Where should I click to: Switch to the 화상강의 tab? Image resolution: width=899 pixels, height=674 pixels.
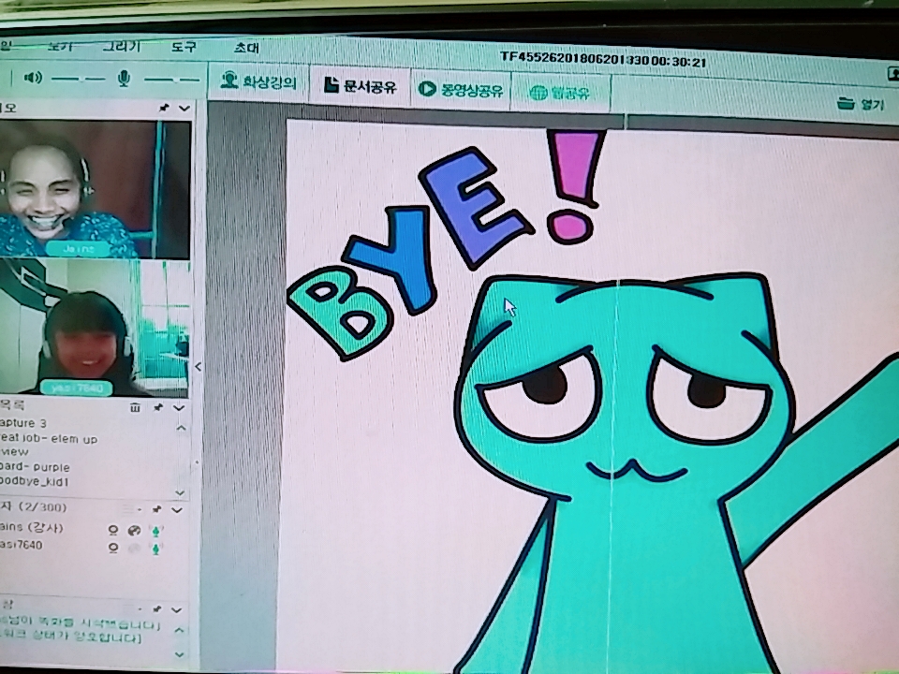tap(259, 82)
